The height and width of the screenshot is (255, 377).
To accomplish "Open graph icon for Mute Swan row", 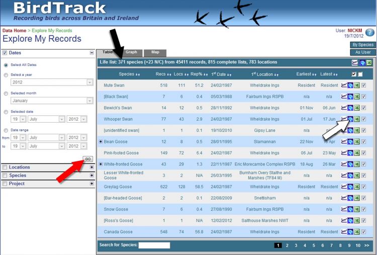I will click(344, 86).
